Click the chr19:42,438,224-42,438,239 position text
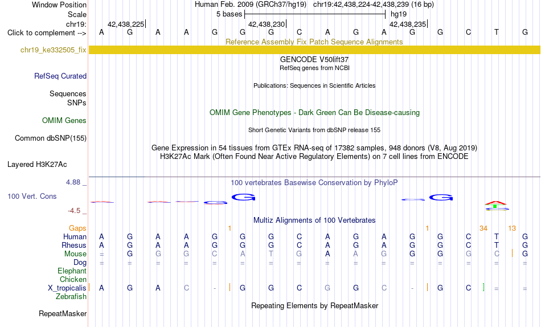This screenshot has height=327, width=541. coord(361,5)
